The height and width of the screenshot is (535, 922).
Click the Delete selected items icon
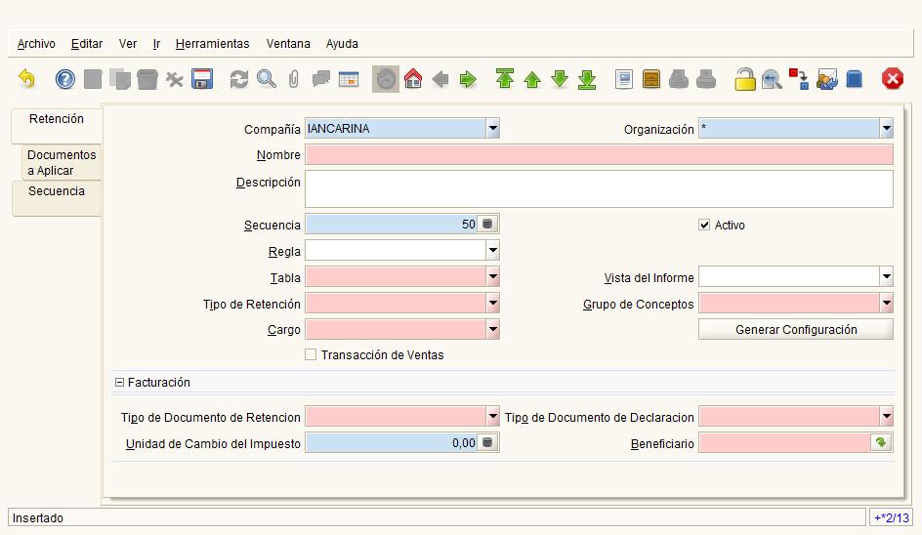point(174,79)
